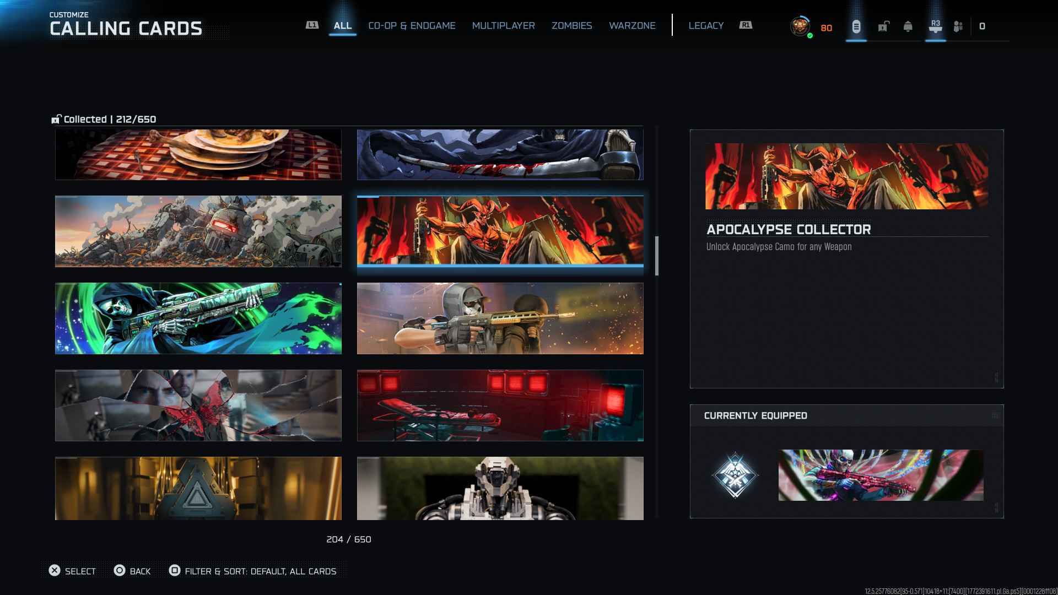
Task: Switch to the Warzone tab
Action: click(632, 26)
